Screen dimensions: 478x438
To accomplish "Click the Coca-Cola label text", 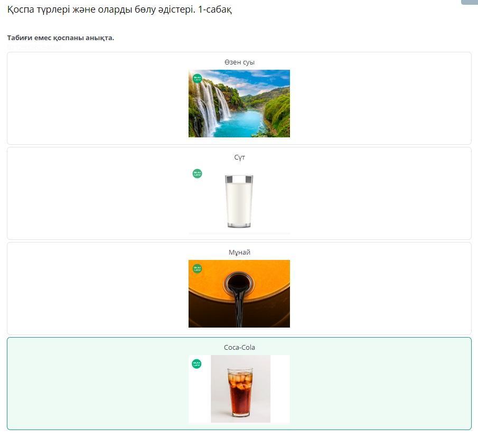I will (x=239, y=348).
